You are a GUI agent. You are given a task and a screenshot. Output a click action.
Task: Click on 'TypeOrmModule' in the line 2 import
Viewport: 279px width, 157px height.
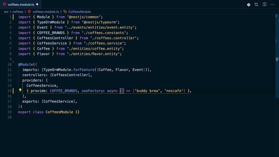click(51, 22)
